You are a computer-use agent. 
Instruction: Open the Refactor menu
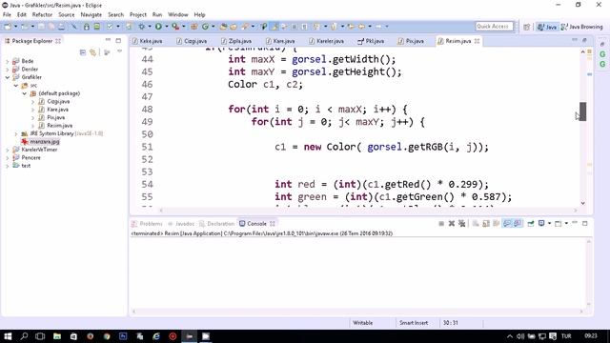pyautogui.click(x=42, y=15)
